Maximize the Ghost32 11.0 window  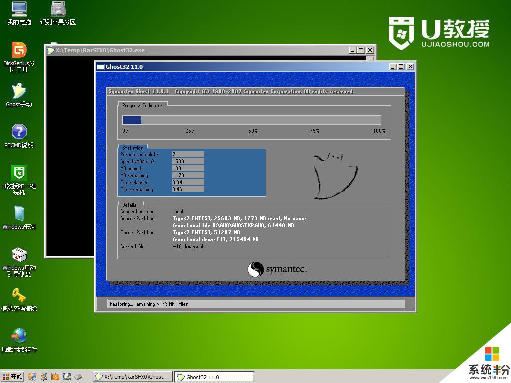[x=401, y=67]
